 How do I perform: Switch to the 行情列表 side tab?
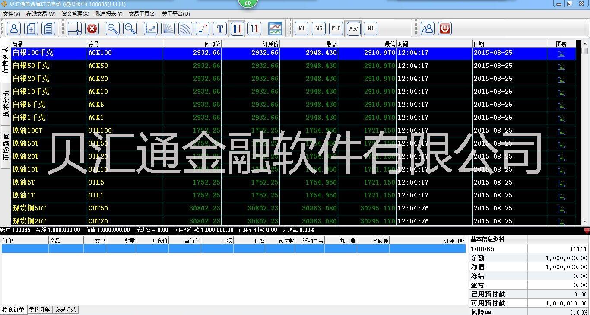point(5,60)
